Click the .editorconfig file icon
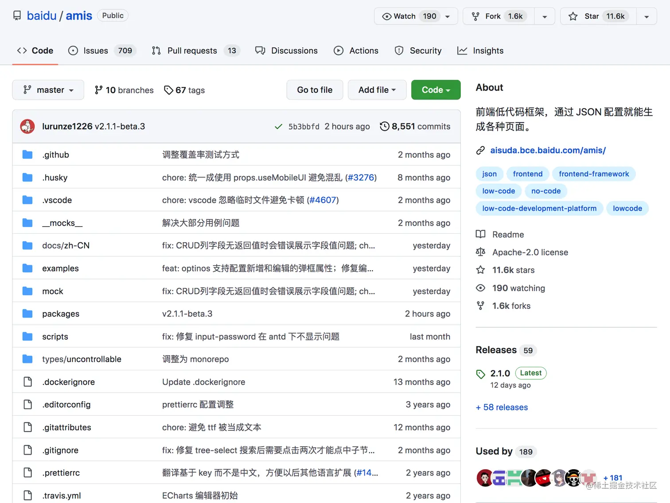 (x=27, y=405)
